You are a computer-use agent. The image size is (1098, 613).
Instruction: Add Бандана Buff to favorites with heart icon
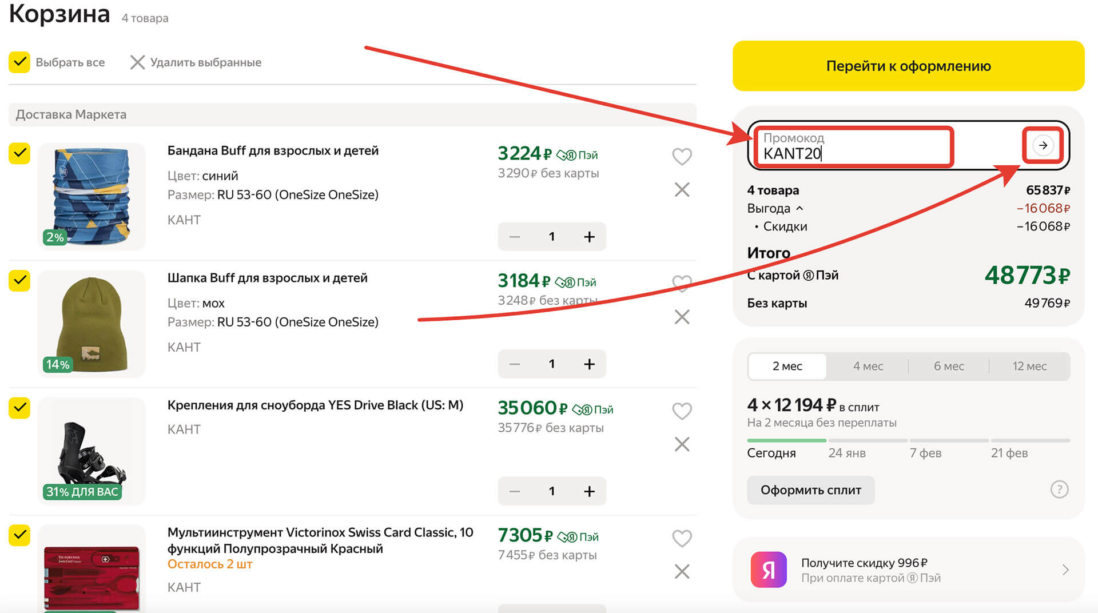(x=682, y=156)
